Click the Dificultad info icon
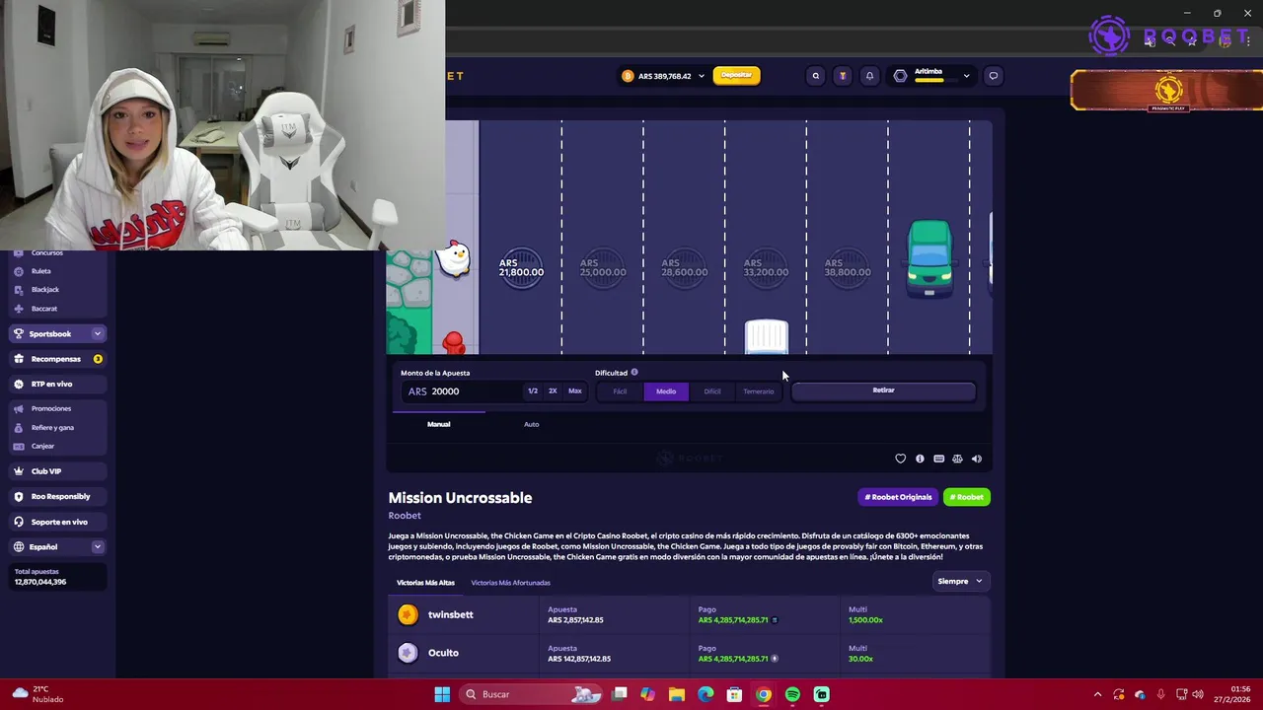Screen dimensions: 1263x710 (x=634, y=373)
